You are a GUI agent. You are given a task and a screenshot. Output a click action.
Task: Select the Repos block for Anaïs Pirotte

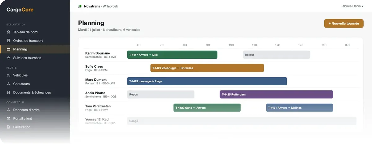tap(161, 94)
